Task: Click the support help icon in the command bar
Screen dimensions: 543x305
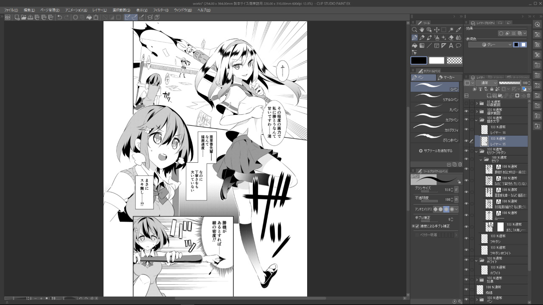Action: click(x=157, y=17)
